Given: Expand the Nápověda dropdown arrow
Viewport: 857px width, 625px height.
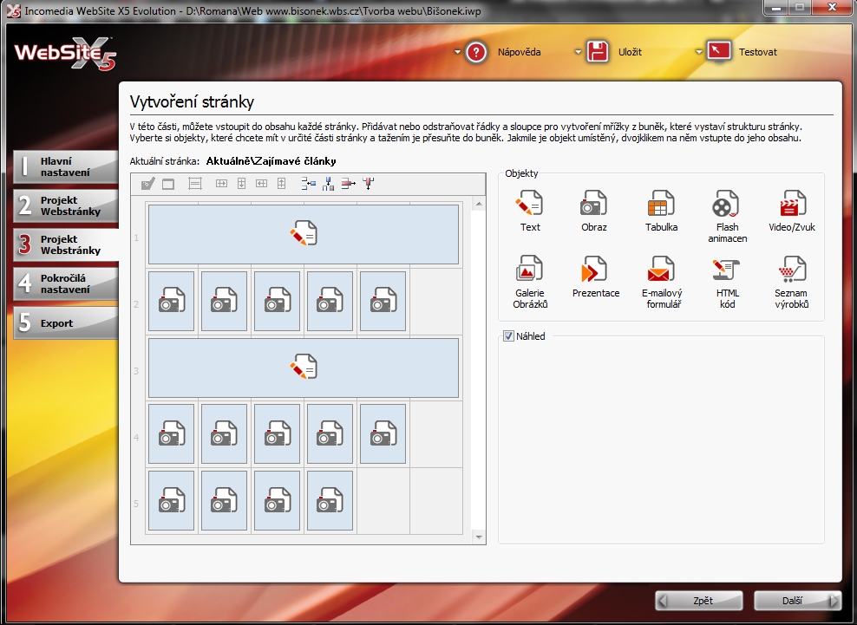Looking at the screenshot, I should [x=456, y=52].
